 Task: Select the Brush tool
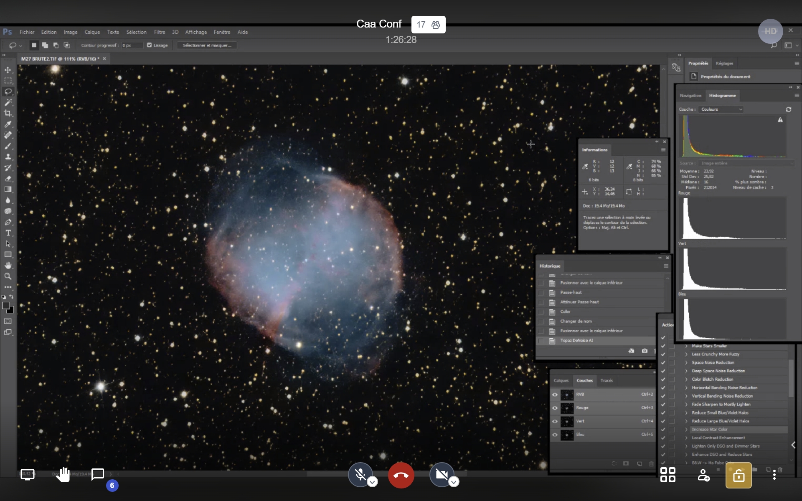point(8,146)
